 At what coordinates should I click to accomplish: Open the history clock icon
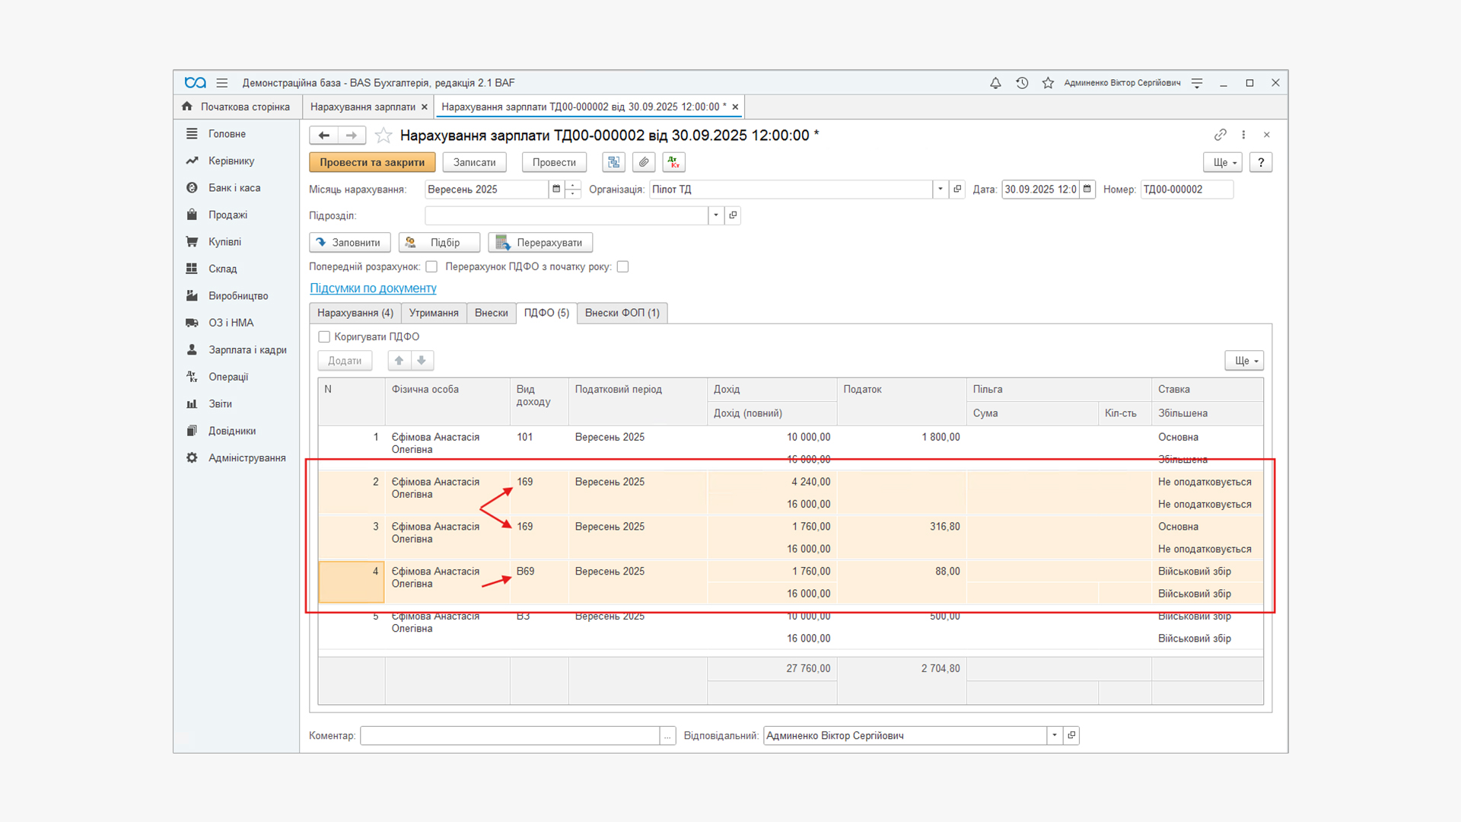(x=1022, y=83)
